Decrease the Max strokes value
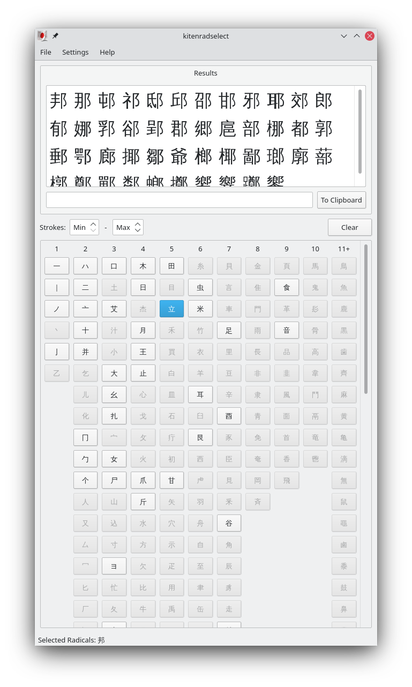Image resolution: width=412 pixels, height=687 pixels. [x=138, y=230]
